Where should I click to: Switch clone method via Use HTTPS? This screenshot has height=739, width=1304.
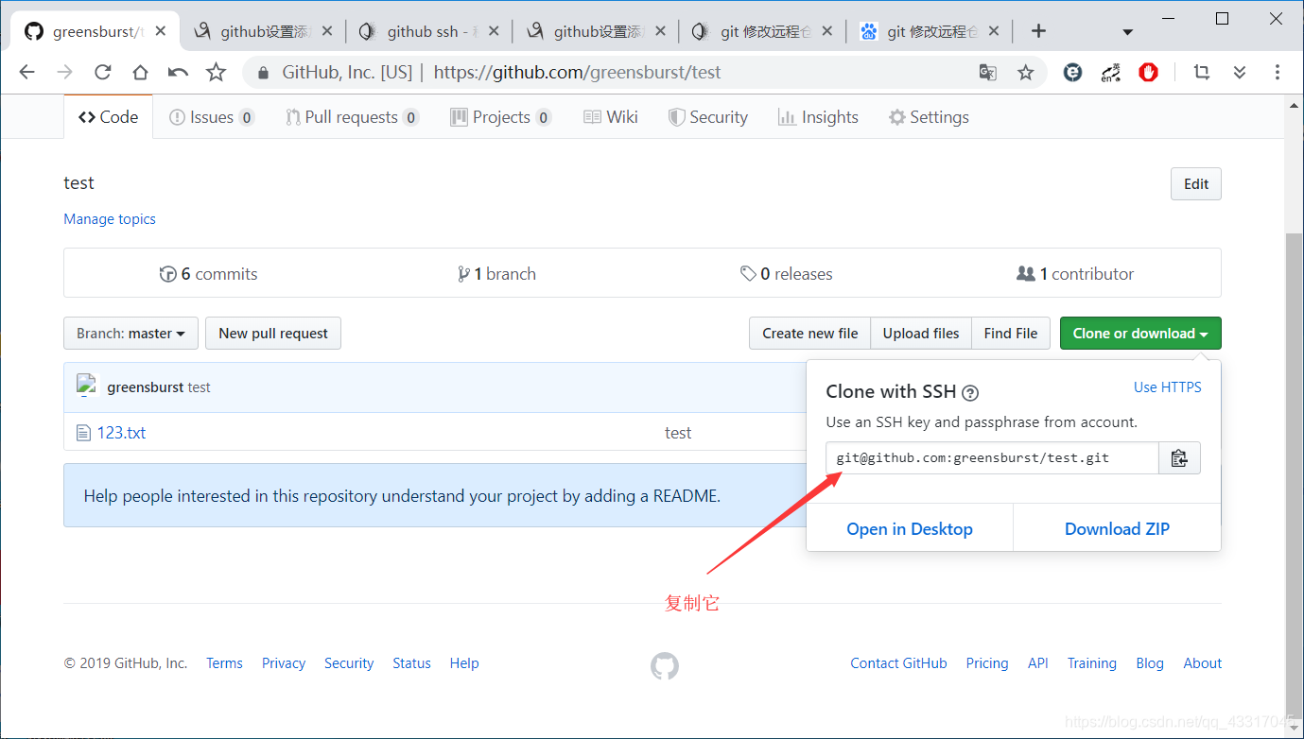click(1168, 387)
